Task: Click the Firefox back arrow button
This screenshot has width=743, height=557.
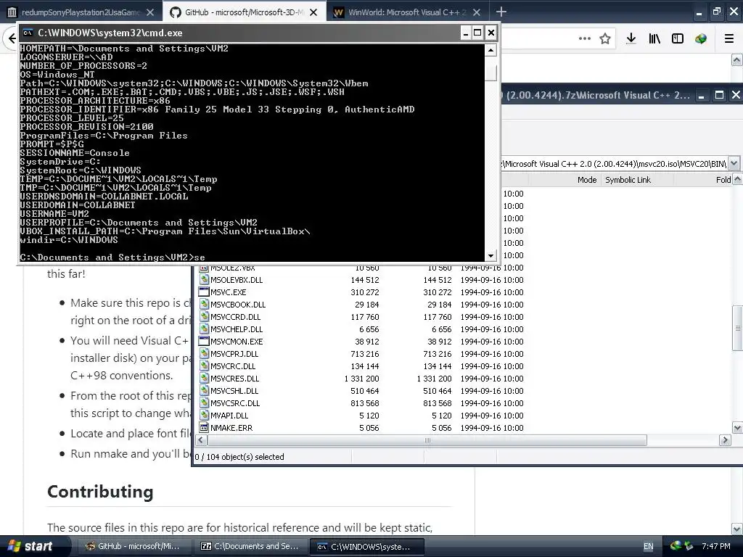Action: (12, 38)
